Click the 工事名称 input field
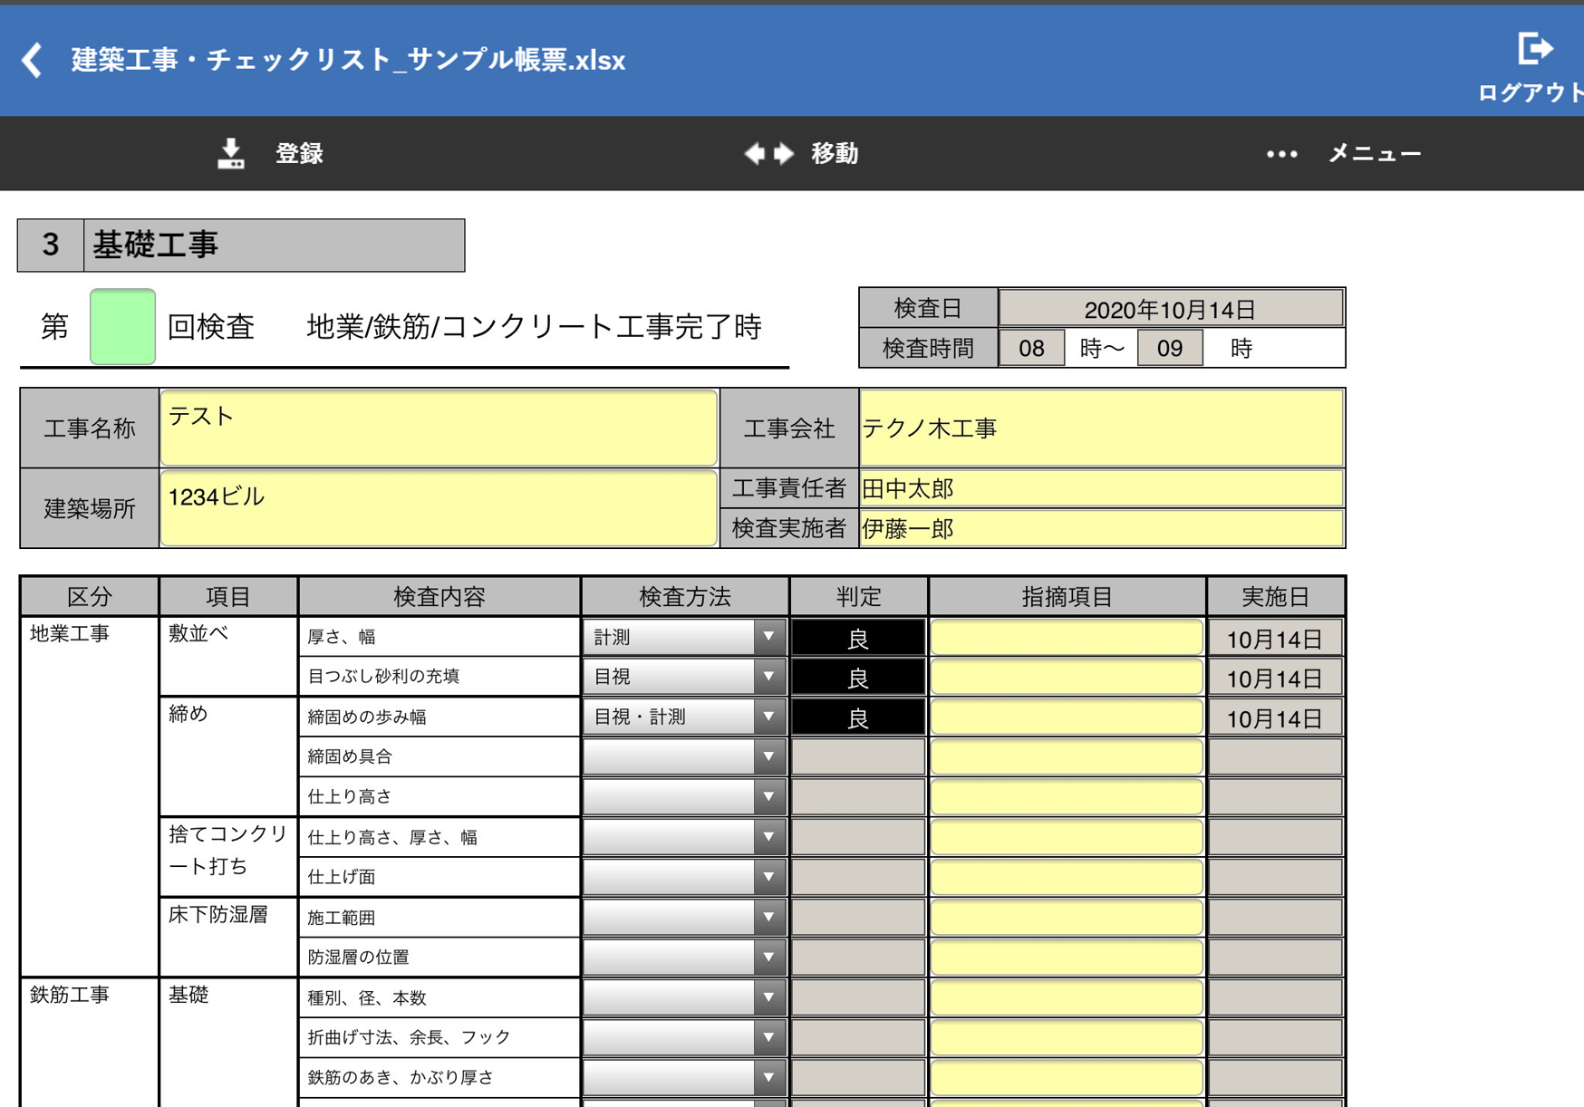This screenshot has height=1107, width=1584. pyautogui.click(x=439, y=428)
